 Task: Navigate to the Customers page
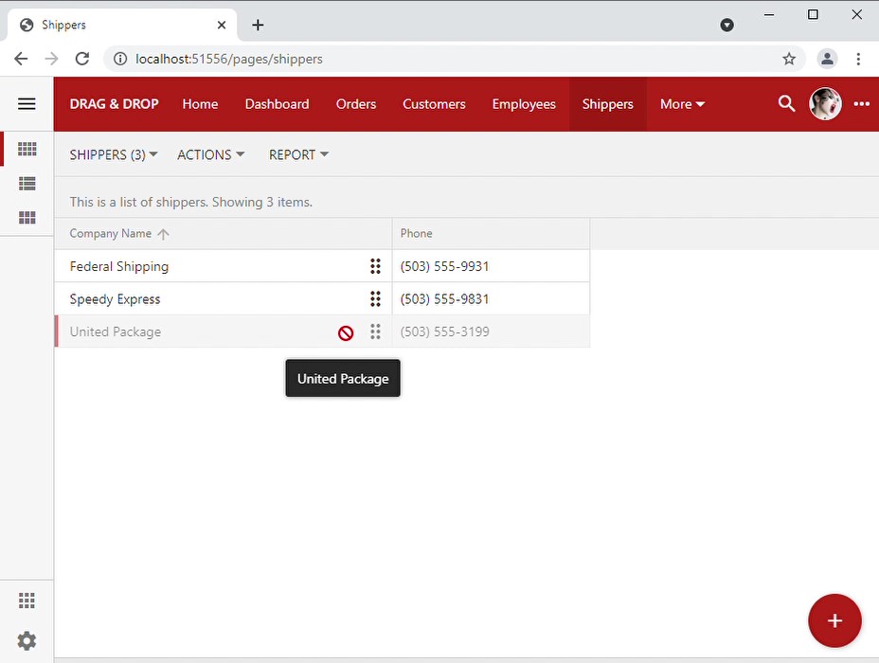[434, 104]
